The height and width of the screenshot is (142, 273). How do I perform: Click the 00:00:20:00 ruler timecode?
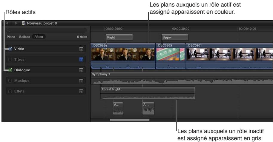point(114,29)
